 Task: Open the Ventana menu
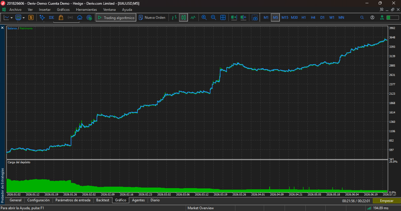109,10
